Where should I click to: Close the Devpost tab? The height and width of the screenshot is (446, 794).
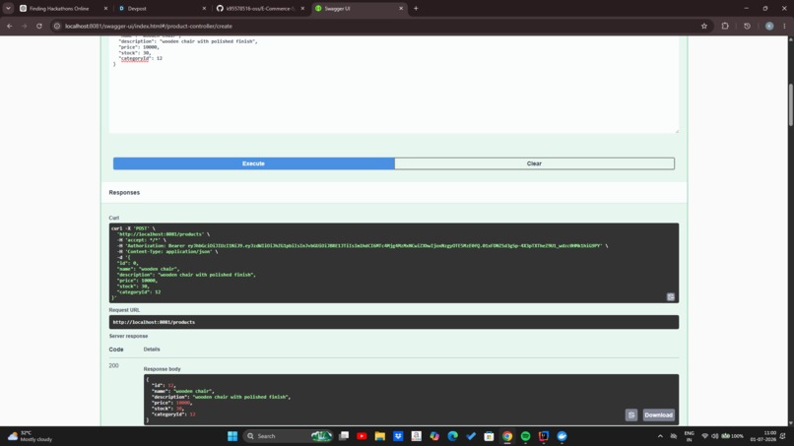(x=204, y=9)
